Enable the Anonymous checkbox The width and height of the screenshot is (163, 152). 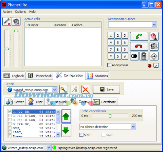[x=109, y=65]
